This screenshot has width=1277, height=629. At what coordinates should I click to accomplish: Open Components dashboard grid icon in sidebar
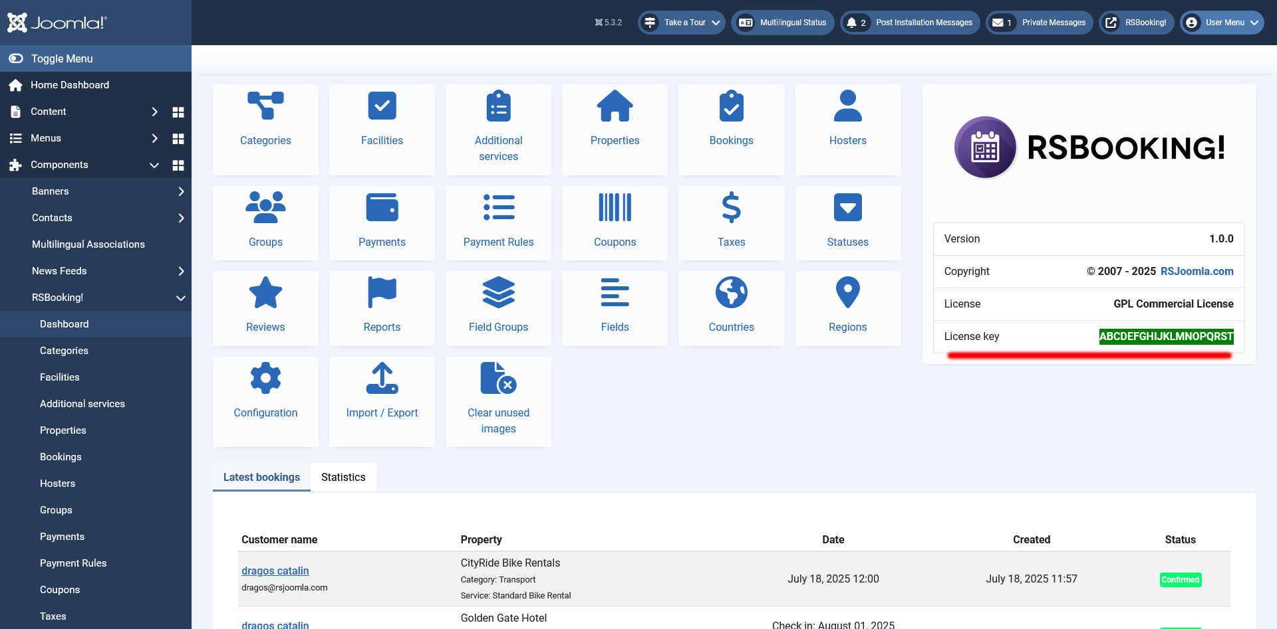tap(178, 165)
